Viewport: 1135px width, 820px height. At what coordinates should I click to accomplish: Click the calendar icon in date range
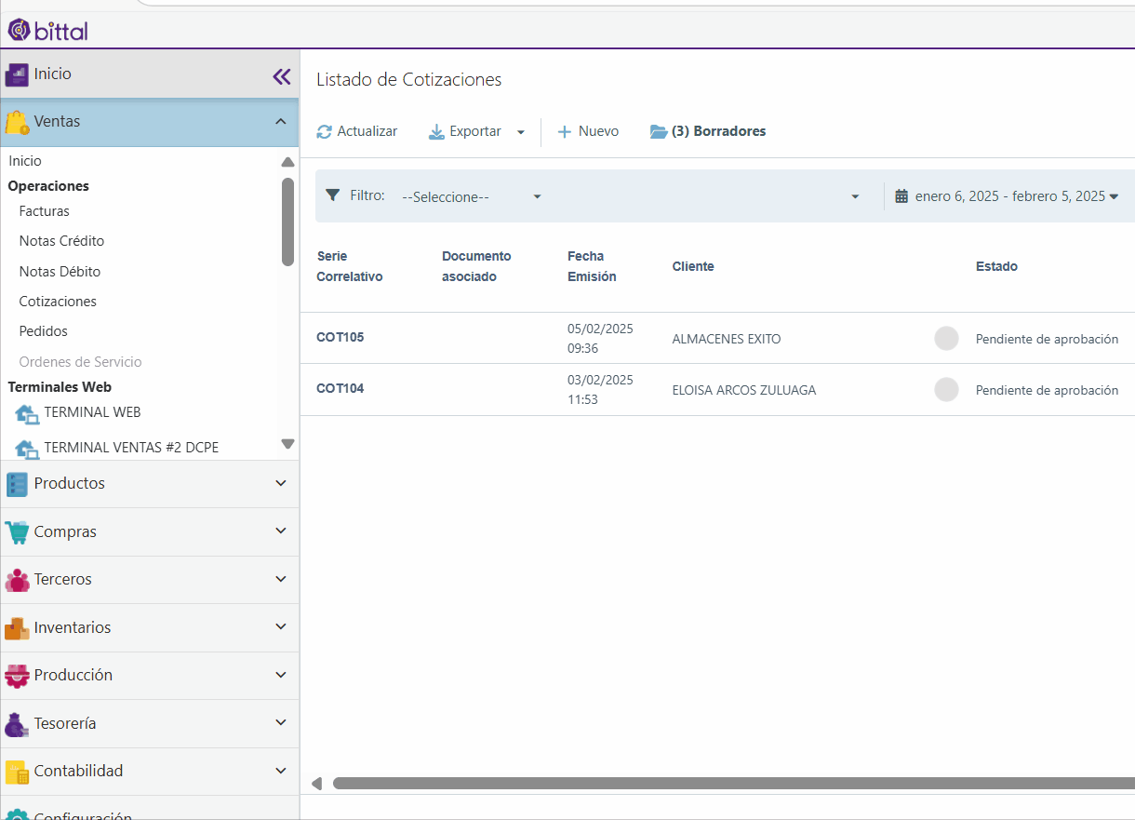click(x=901, y=196)
